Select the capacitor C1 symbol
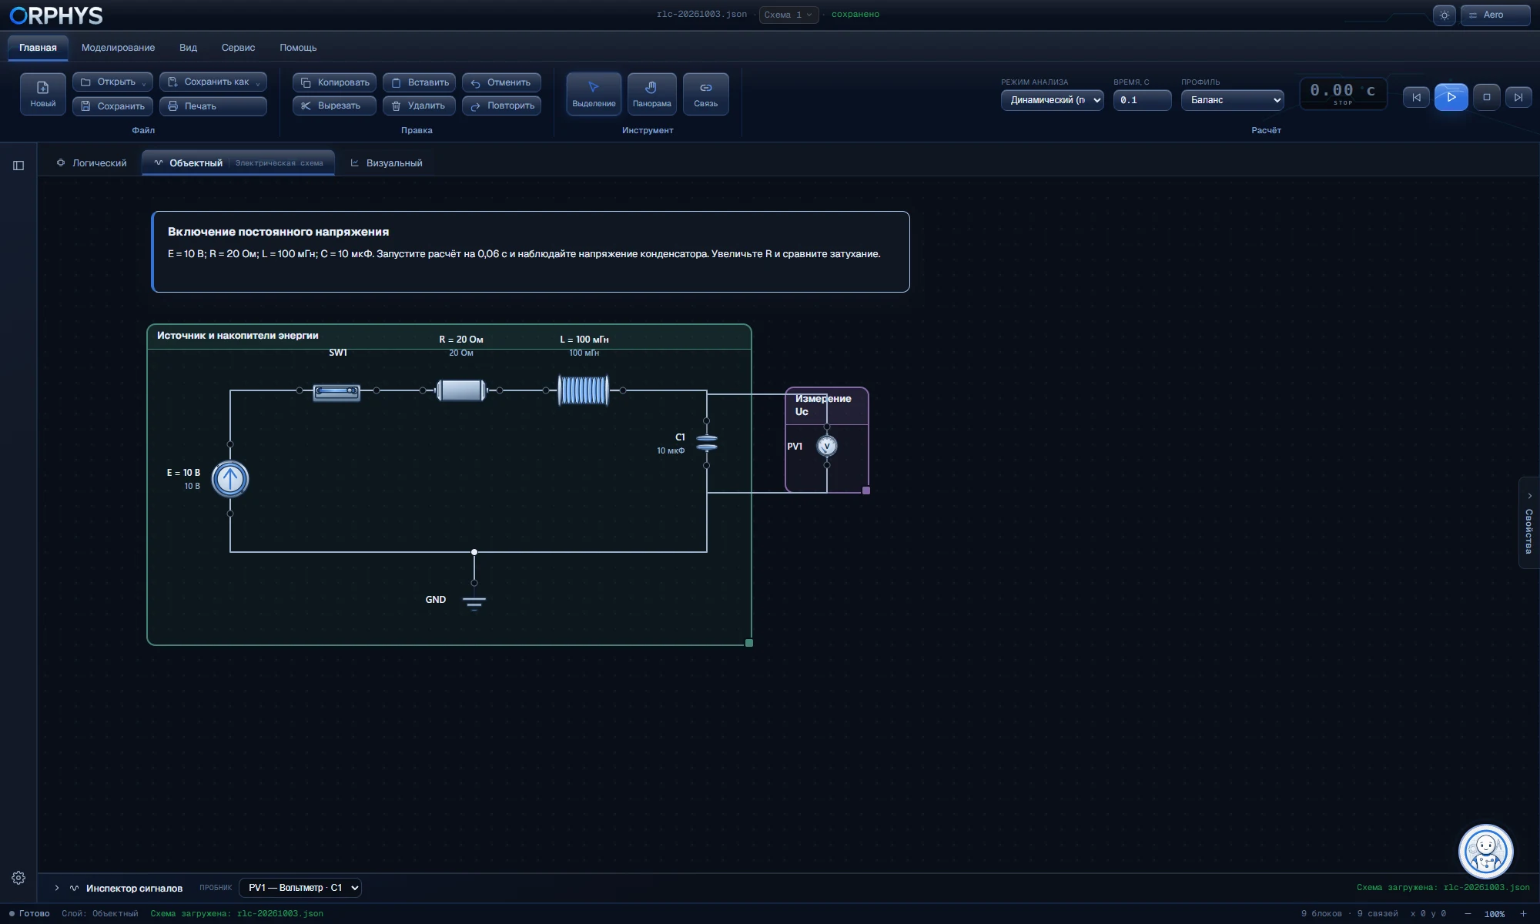The width and height of the screenshot is (1540, 924). 706,443
